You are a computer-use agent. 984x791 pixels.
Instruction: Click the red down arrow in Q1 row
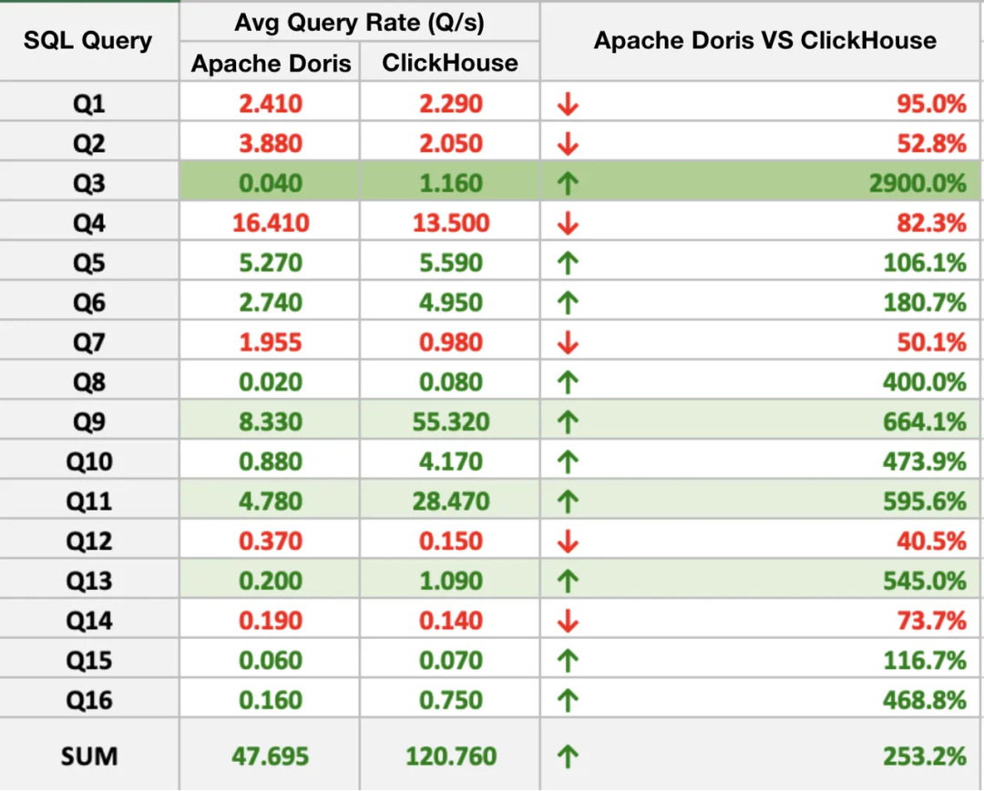click(x=568, y=104)
